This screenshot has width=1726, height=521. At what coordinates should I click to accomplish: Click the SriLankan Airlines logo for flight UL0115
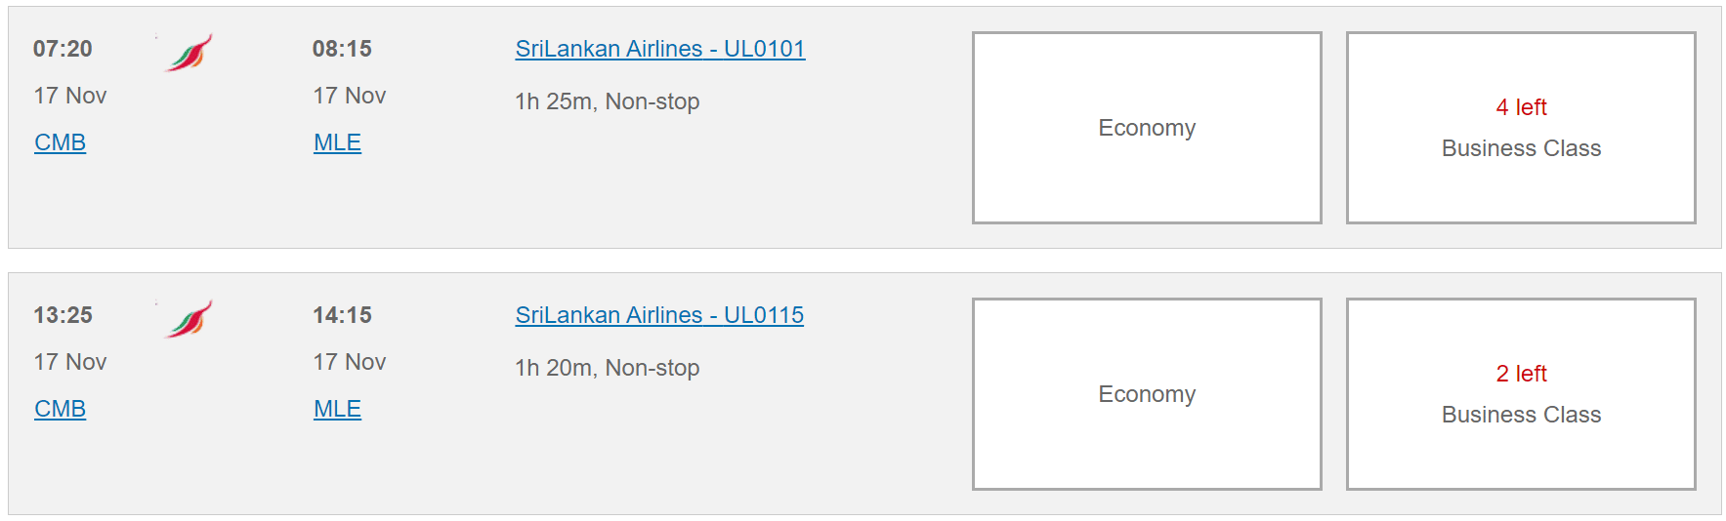[189, 319]
